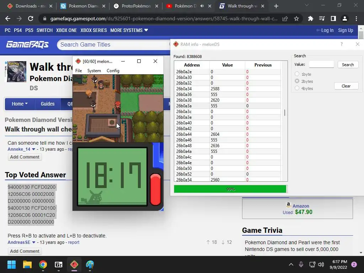Select the 2bytes radio option

(x=297, y=81)
